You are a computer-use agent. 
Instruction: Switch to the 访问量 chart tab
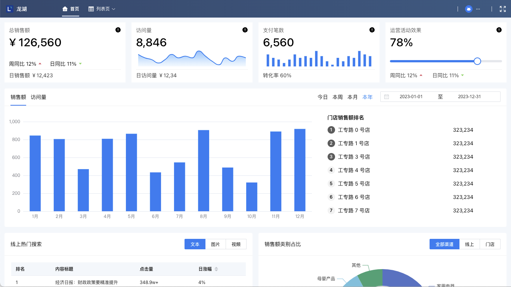point(38,97)
